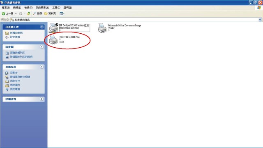The height and width of the screenshot is (148, 263).
Task: Click the forward navigation arrow icon
Action: [x=21, y=14]
